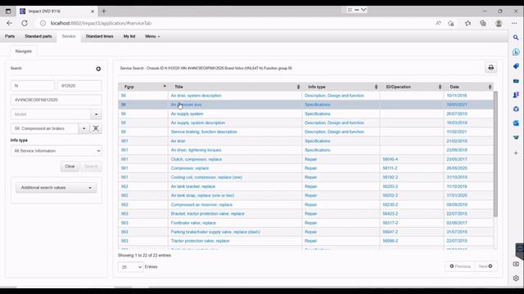Click the plus icon beside Search

point(98,69)
